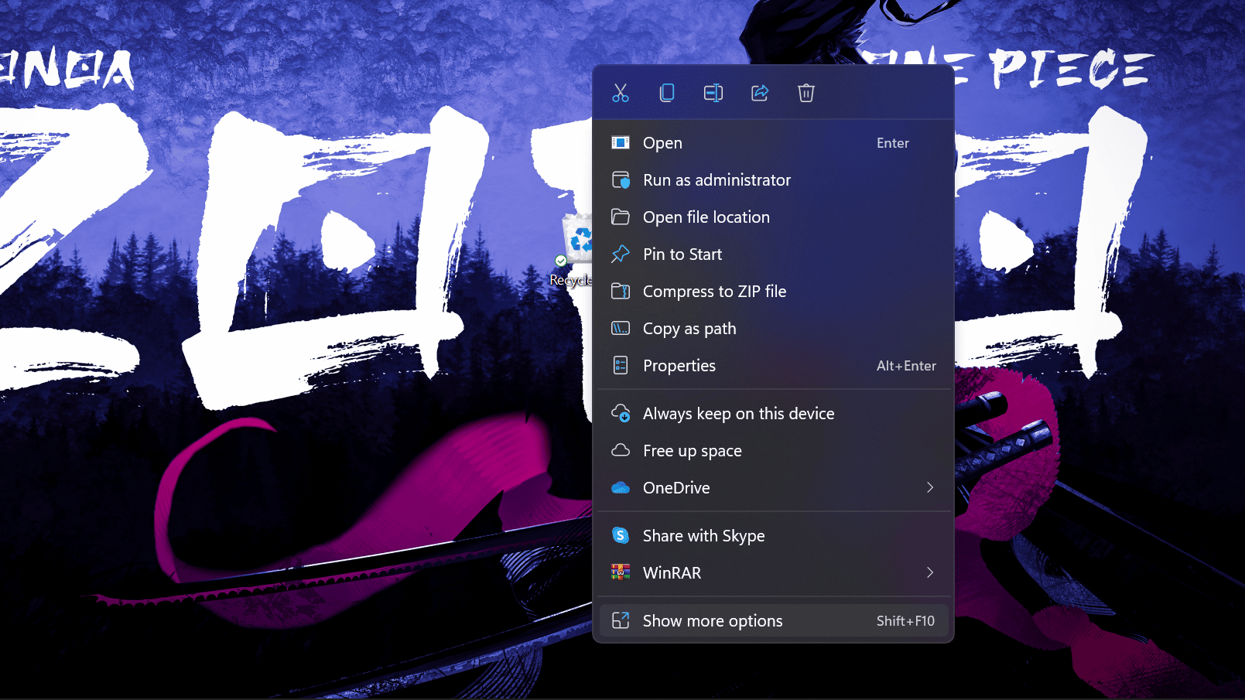Click Show more options
This screenshot has width=1245, height=700.
[712, 621]
